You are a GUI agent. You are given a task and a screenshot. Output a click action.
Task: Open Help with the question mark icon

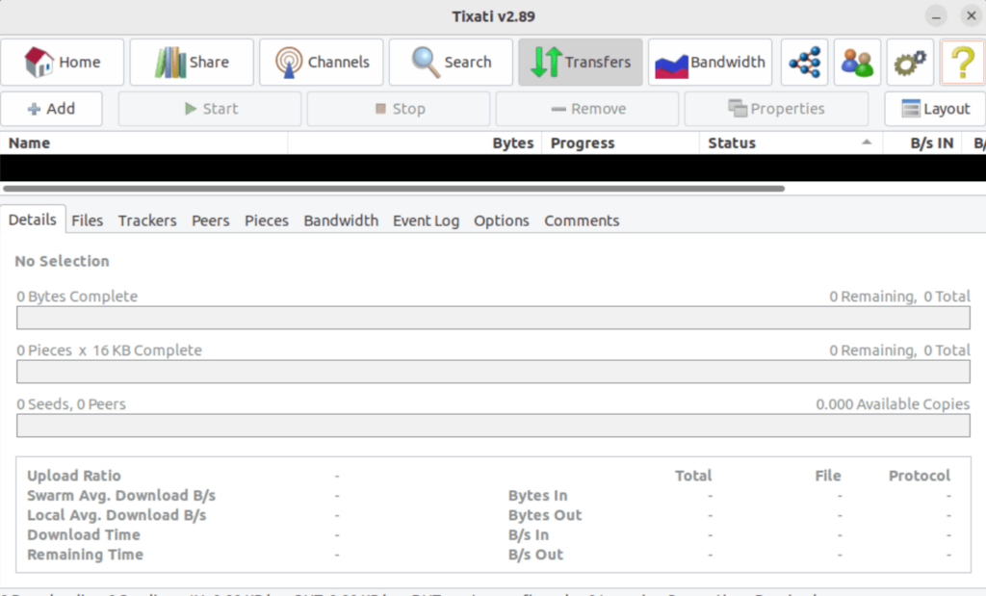pyautogui.click(x=961, y=63)
